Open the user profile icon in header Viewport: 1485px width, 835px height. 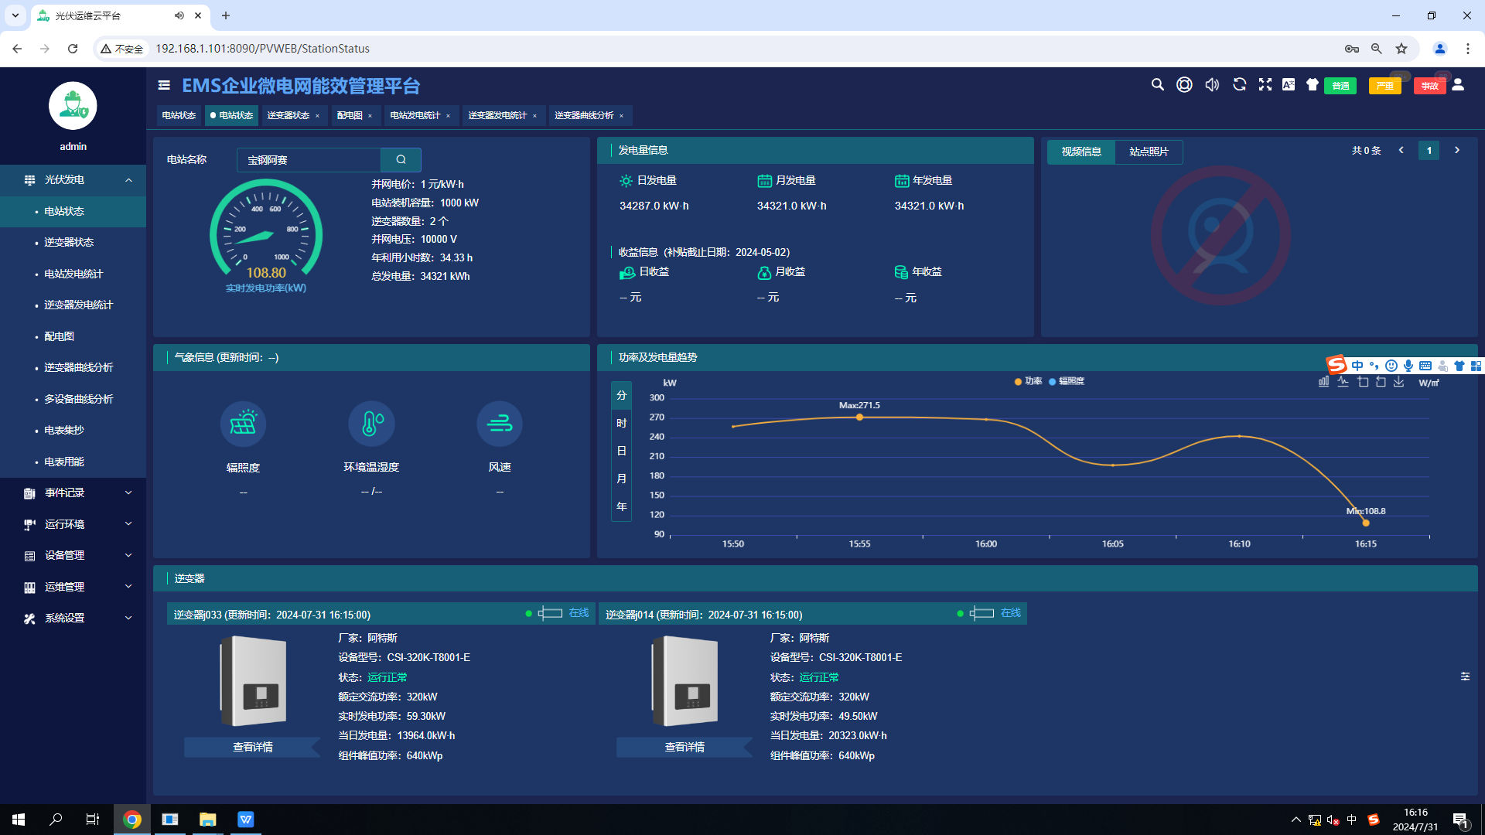pos(1458,85)
